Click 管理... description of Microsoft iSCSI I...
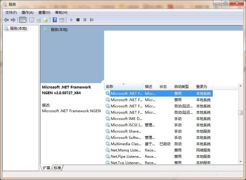This screenshot has width=246, height=180. click(x=150, y=125)
